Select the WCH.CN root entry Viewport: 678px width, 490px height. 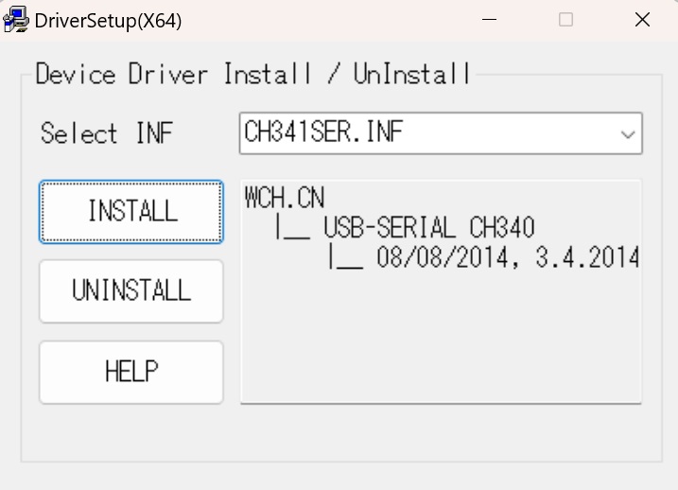[284, 198]
